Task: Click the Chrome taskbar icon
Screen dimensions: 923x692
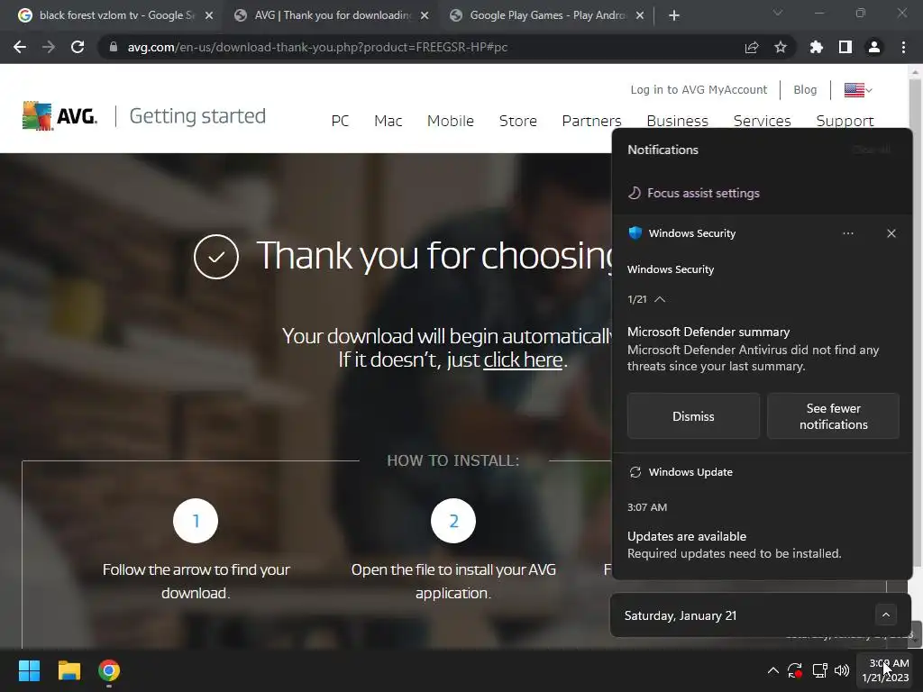Action: (x=109, y=670)
